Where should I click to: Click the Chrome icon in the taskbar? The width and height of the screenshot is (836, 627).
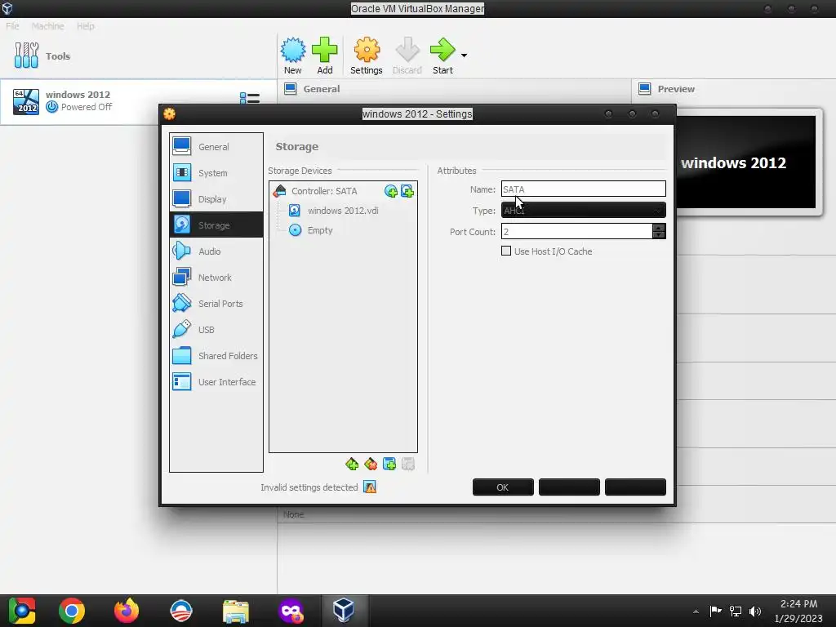pos(72,611)
